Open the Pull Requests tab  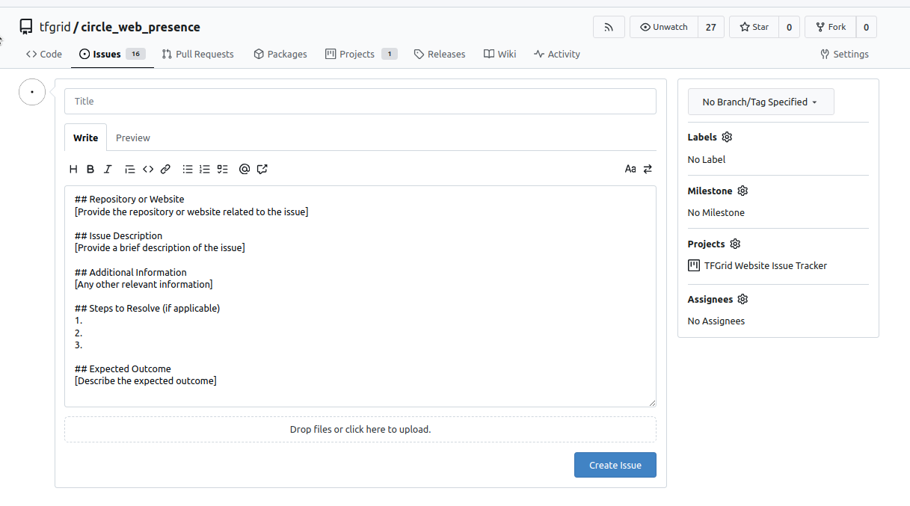tap(198, 54)
